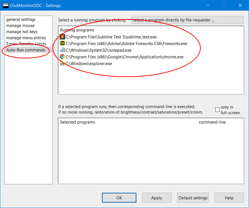Go to manage menu entries section
Screen dimensions: 249x208
click(26, 38)
